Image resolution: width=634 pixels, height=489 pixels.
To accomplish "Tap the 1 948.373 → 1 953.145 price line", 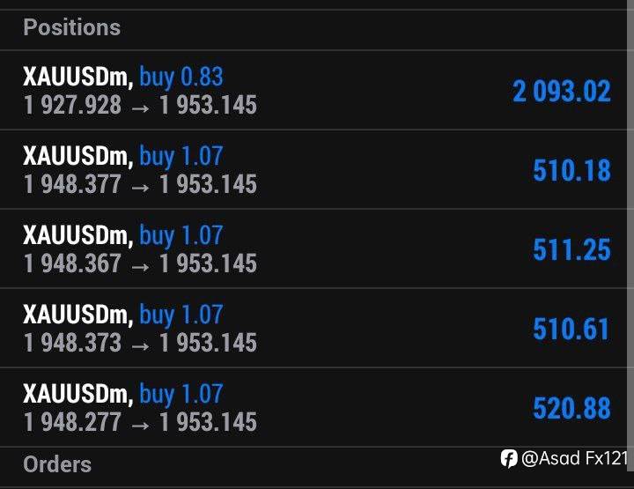I will (141, 343).
